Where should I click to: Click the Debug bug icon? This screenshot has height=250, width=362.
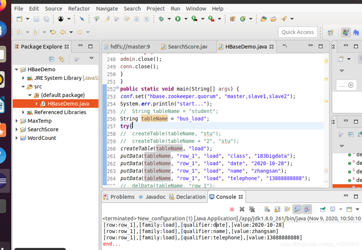(x=161, y=19)
